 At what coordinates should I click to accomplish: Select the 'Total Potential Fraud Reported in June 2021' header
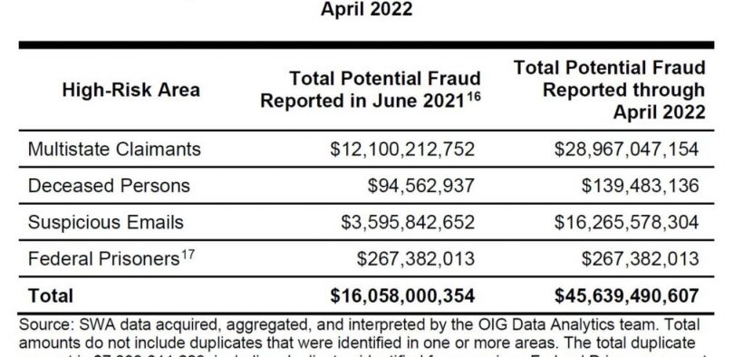point(371,90)
